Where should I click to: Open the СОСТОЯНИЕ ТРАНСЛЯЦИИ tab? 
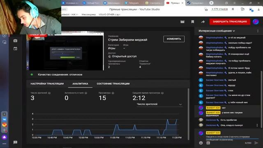coord(113,83)
